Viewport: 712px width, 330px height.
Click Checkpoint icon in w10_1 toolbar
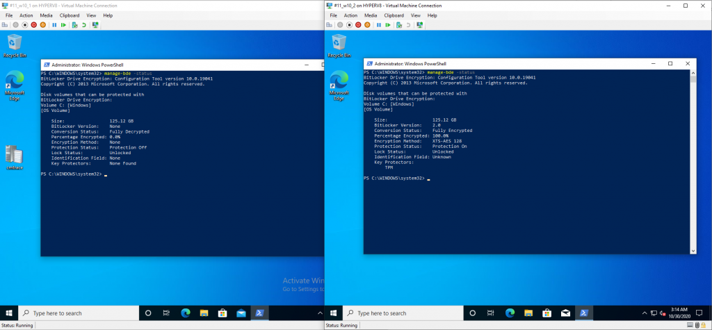point(75,25)
